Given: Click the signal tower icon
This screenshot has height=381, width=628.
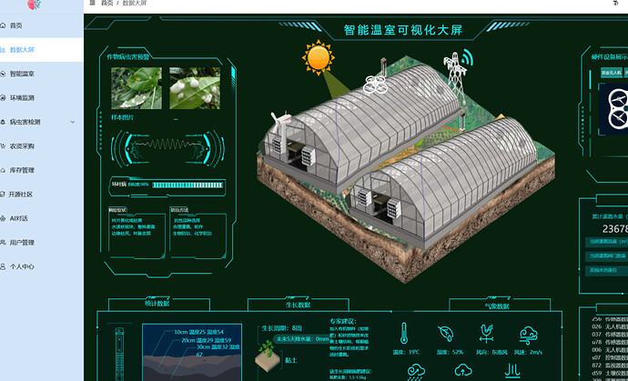Looking at the screenshot, I should pos(454,69).
